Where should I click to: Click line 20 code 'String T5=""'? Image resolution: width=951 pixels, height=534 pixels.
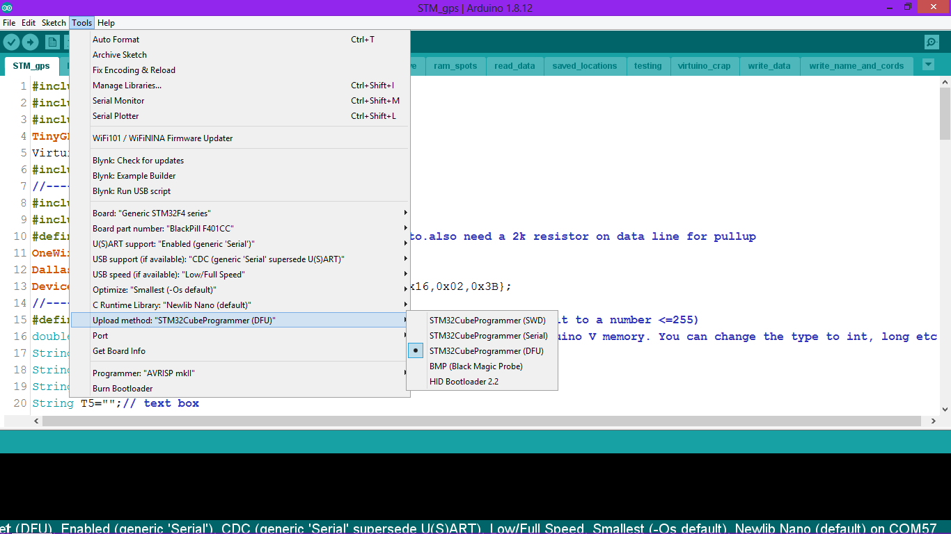point(74,403)
